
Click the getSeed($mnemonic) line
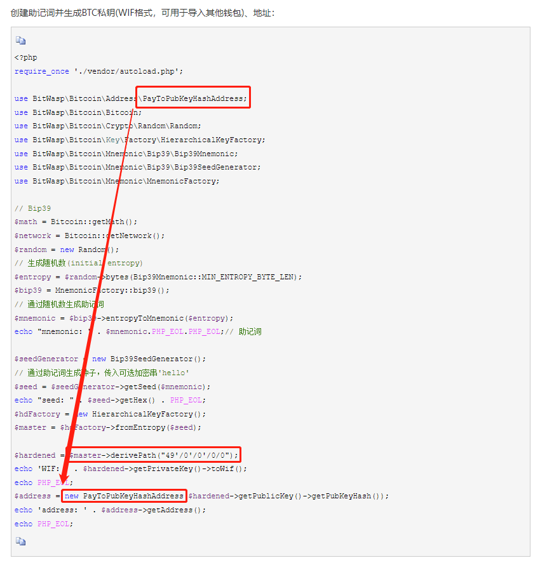pyautogui.click(x=112, y=387)
